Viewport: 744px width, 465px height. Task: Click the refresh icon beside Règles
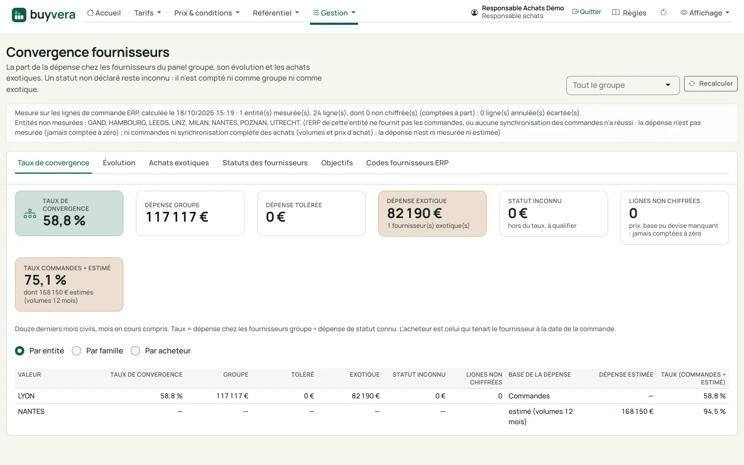point(663,12)
